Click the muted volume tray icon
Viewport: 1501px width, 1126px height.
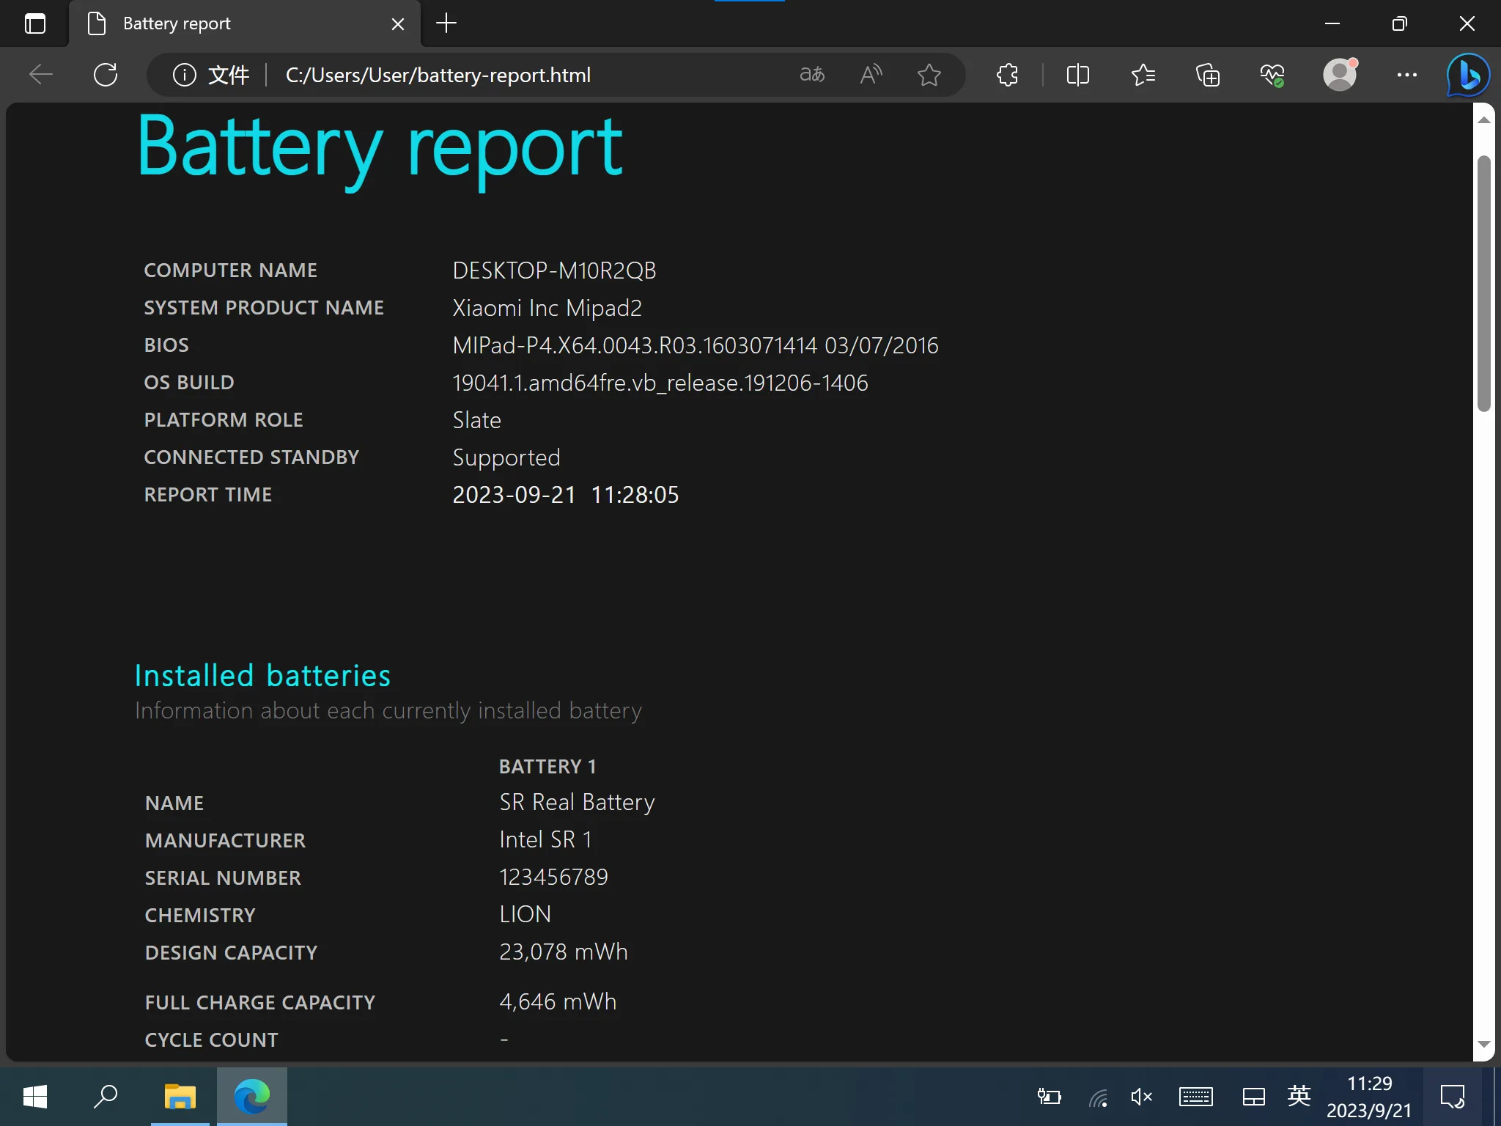(x=1141, y=1097)
